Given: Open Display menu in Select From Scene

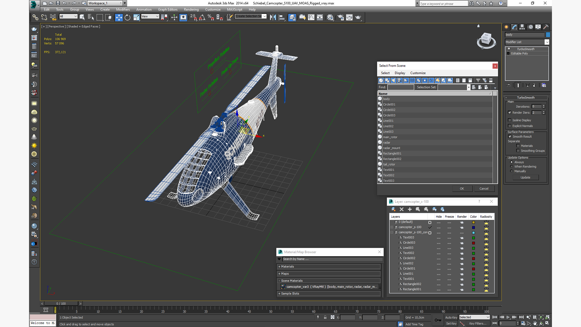Looking at the screenshot, I should pyautogui.click(x=400, y=73).
